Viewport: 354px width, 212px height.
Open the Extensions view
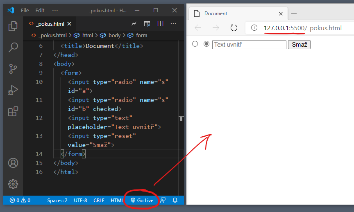tap(13, 111)
